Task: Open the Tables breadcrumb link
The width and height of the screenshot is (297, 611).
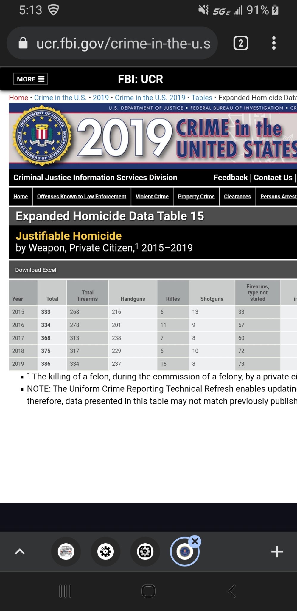Action: click(202, 98)
